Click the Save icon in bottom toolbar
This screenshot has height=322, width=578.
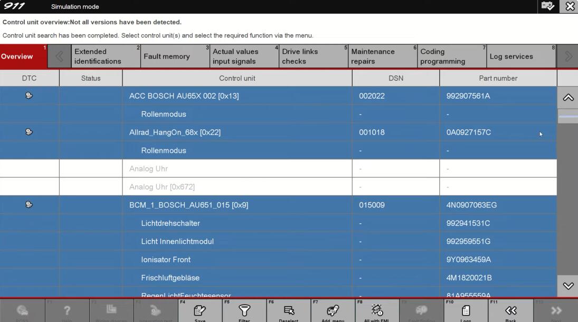pyautogui.click(x=200, y=310)
